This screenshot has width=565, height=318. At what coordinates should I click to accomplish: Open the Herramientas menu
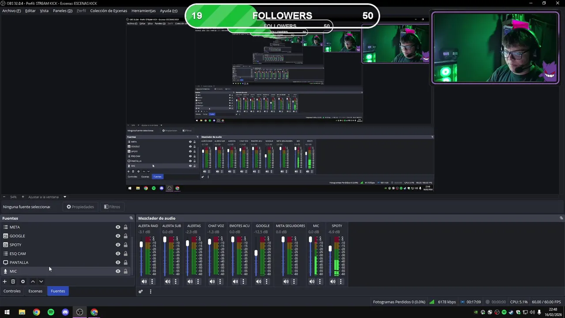(x=143, y=11)
